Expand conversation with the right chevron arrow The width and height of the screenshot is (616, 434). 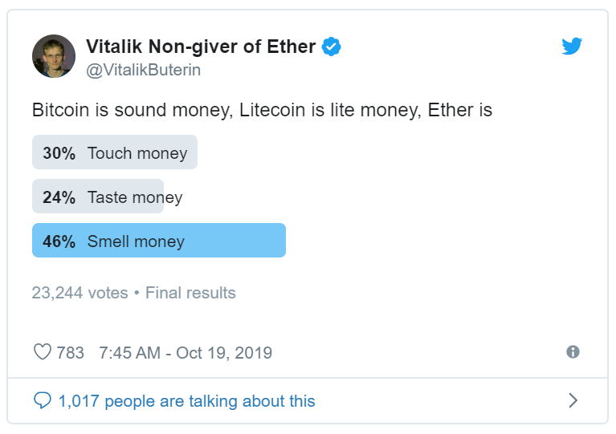(x=573, y=400)
